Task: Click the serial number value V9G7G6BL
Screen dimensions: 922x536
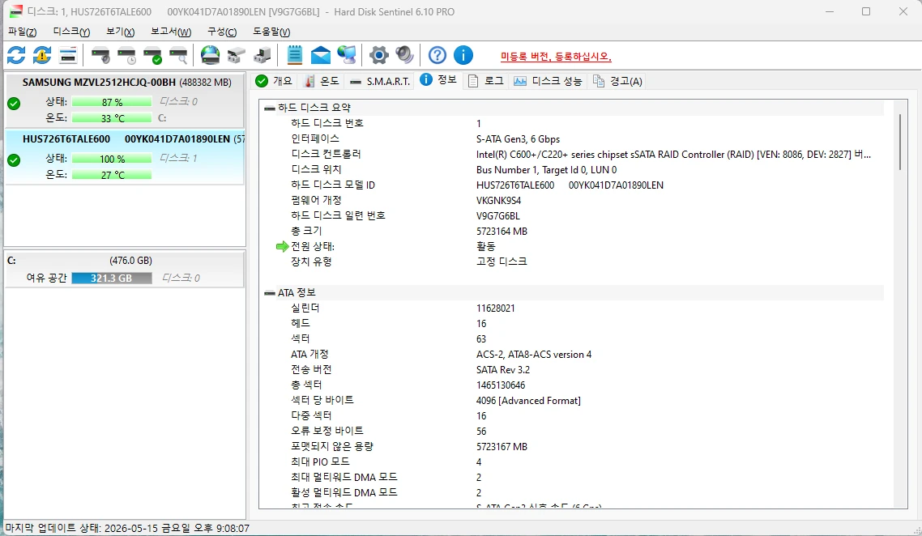Action: point(498,215)
